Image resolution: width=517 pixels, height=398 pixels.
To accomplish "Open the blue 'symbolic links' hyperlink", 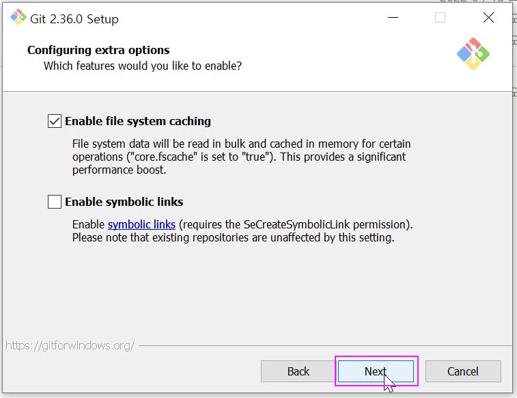I will coord(141,224).
